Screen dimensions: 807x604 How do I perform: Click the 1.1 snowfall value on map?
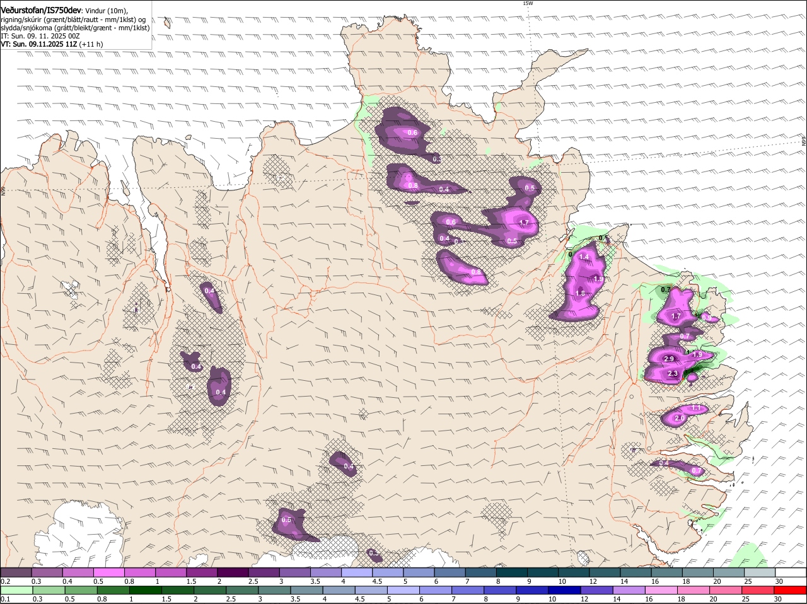pos(696,409)
